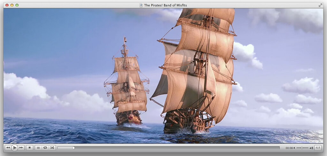Stop the video with the stop button

click(x=29, y=148)
